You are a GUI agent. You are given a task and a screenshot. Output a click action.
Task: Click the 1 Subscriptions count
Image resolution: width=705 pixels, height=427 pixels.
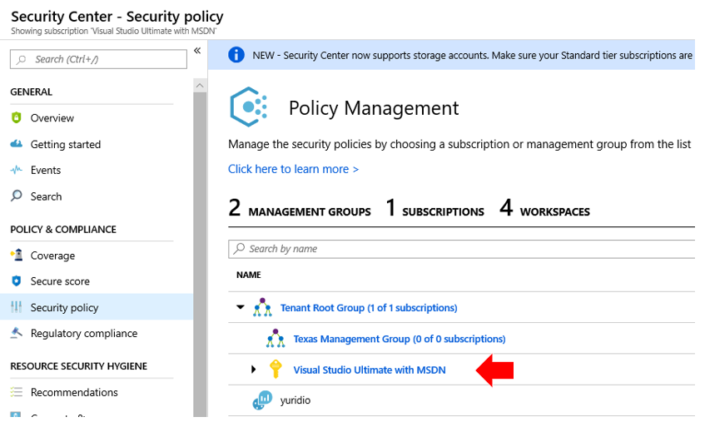[x=434, y=209]
